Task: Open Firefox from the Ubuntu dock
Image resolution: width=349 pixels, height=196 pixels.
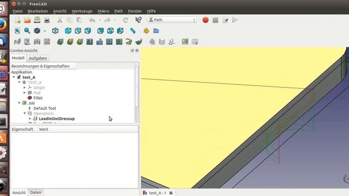Action: pyautogui.click(x=3, y=24)
